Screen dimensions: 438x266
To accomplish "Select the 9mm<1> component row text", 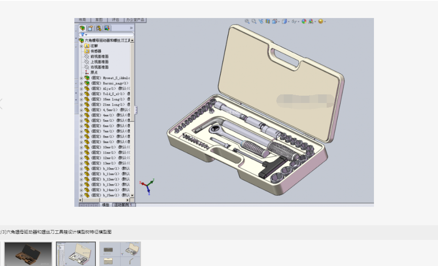I will [110, 142].
